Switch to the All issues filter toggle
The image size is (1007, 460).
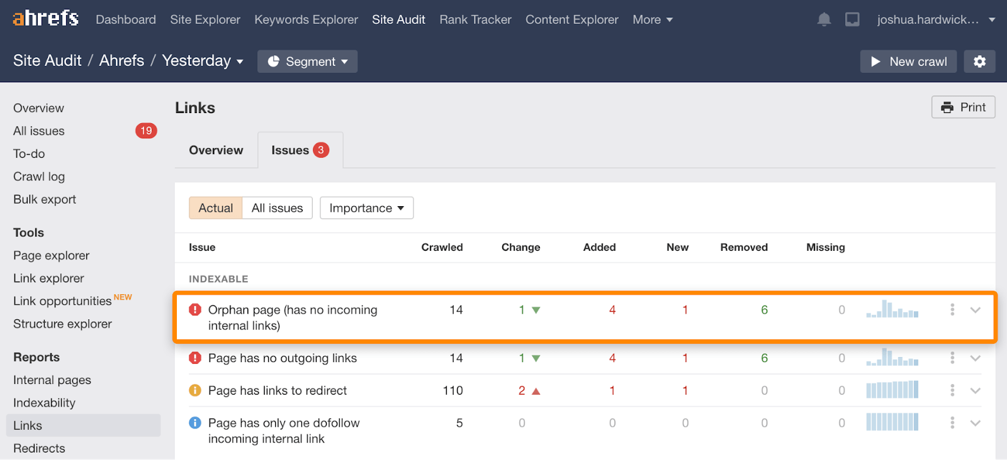pyautogui.click(x=277, y=208)
